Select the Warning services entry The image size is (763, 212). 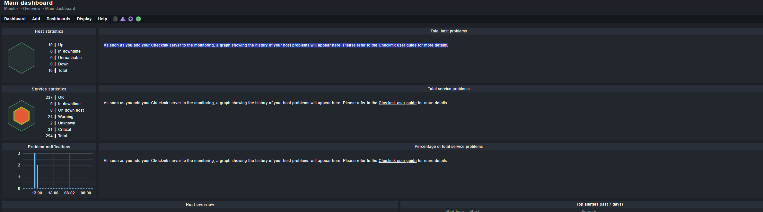pos(66,117)
